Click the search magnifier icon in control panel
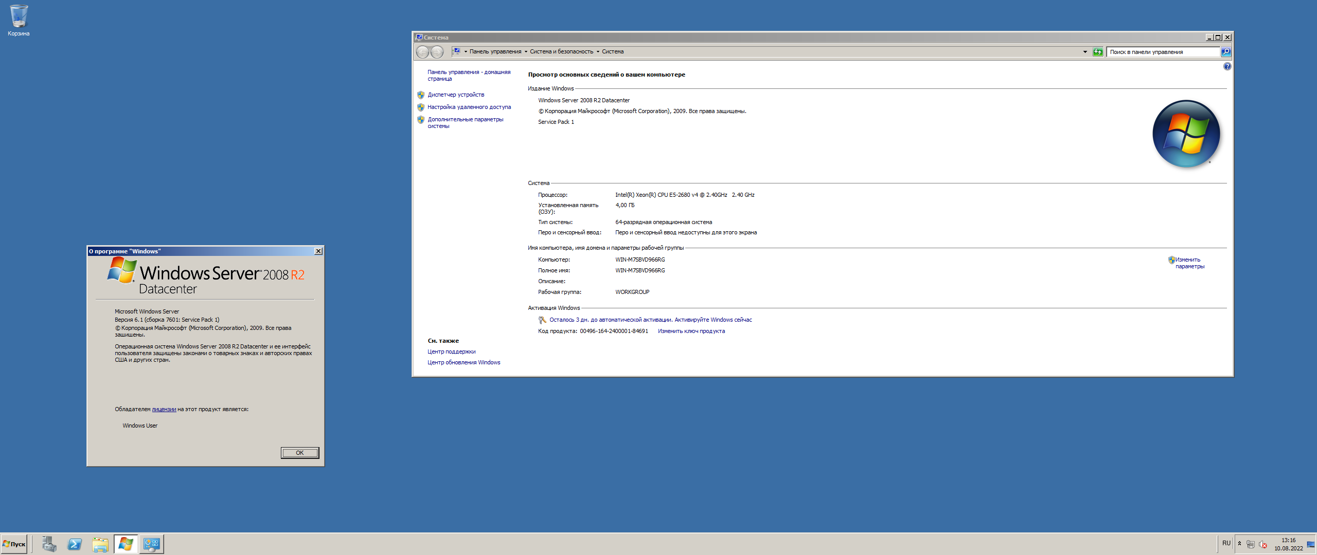The image size is (1317, 555). pos(1226,52)
